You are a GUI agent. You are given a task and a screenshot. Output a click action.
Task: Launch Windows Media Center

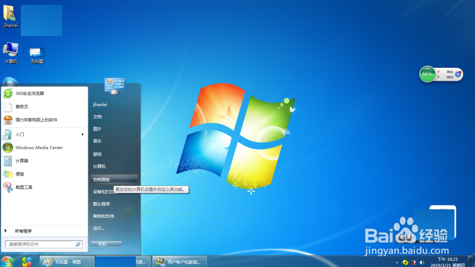pos(45,148)
